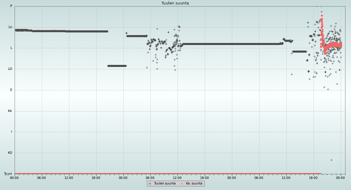Viewport: 351px width, 190px height.
Task: Click the red dot legend marker
Action: [x=182, y=184]
